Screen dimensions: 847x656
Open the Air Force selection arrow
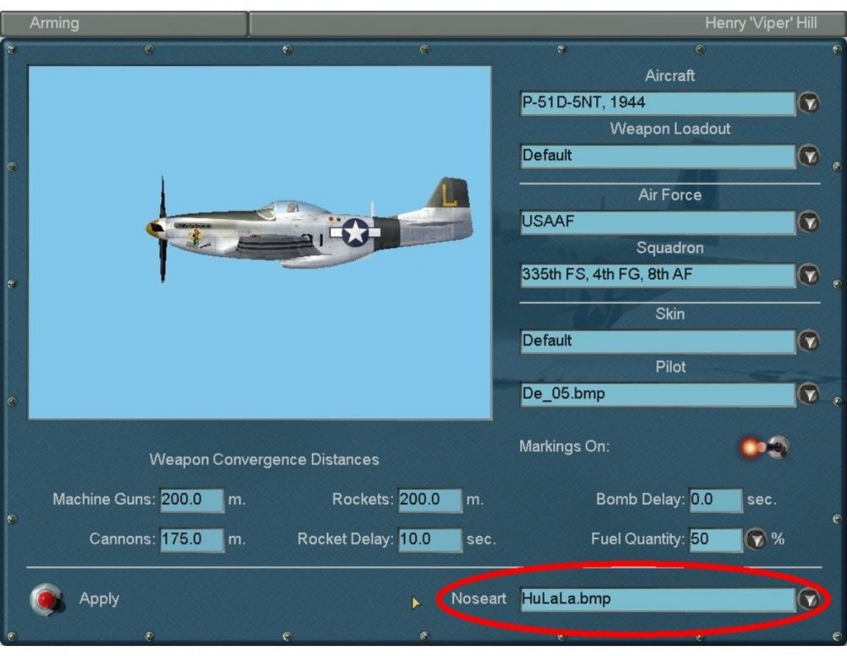click(809, 223)
